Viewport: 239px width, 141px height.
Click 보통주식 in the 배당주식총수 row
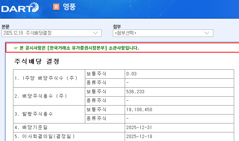[96, 92]
